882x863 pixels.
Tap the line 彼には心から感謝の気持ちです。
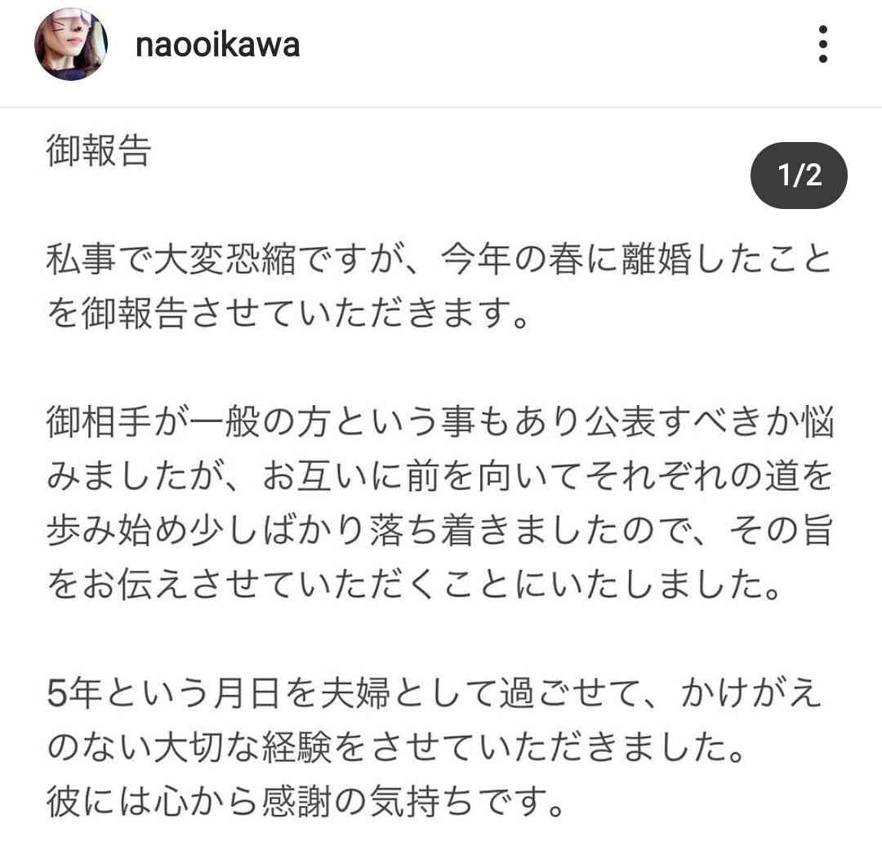(x=306, y=801)
